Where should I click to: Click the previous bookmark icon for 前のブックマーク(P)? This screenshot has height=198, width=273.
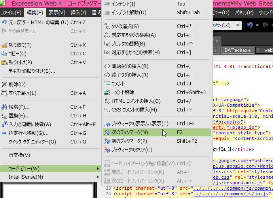[x=107, y=141]
